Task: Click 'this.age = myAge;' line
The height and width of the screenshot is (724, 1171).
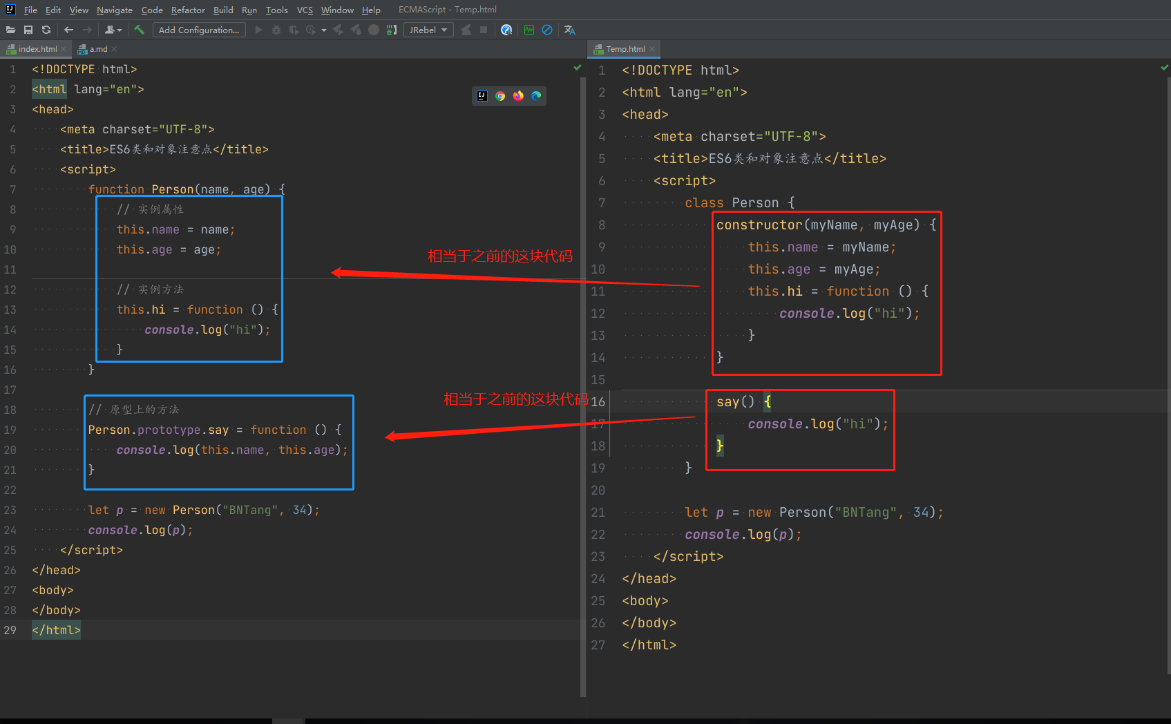Action: pos(814,269)
